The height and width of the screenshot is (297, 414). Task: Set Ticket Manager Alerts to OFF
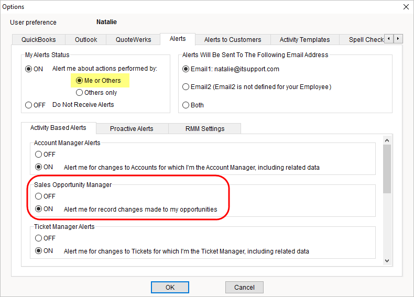(38, 238)
